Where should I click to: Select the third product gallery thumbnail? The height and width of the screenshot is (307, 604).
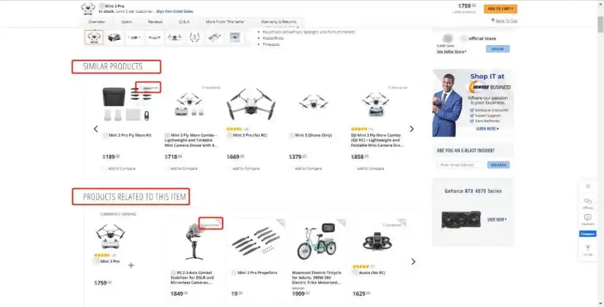coord(134,37)
